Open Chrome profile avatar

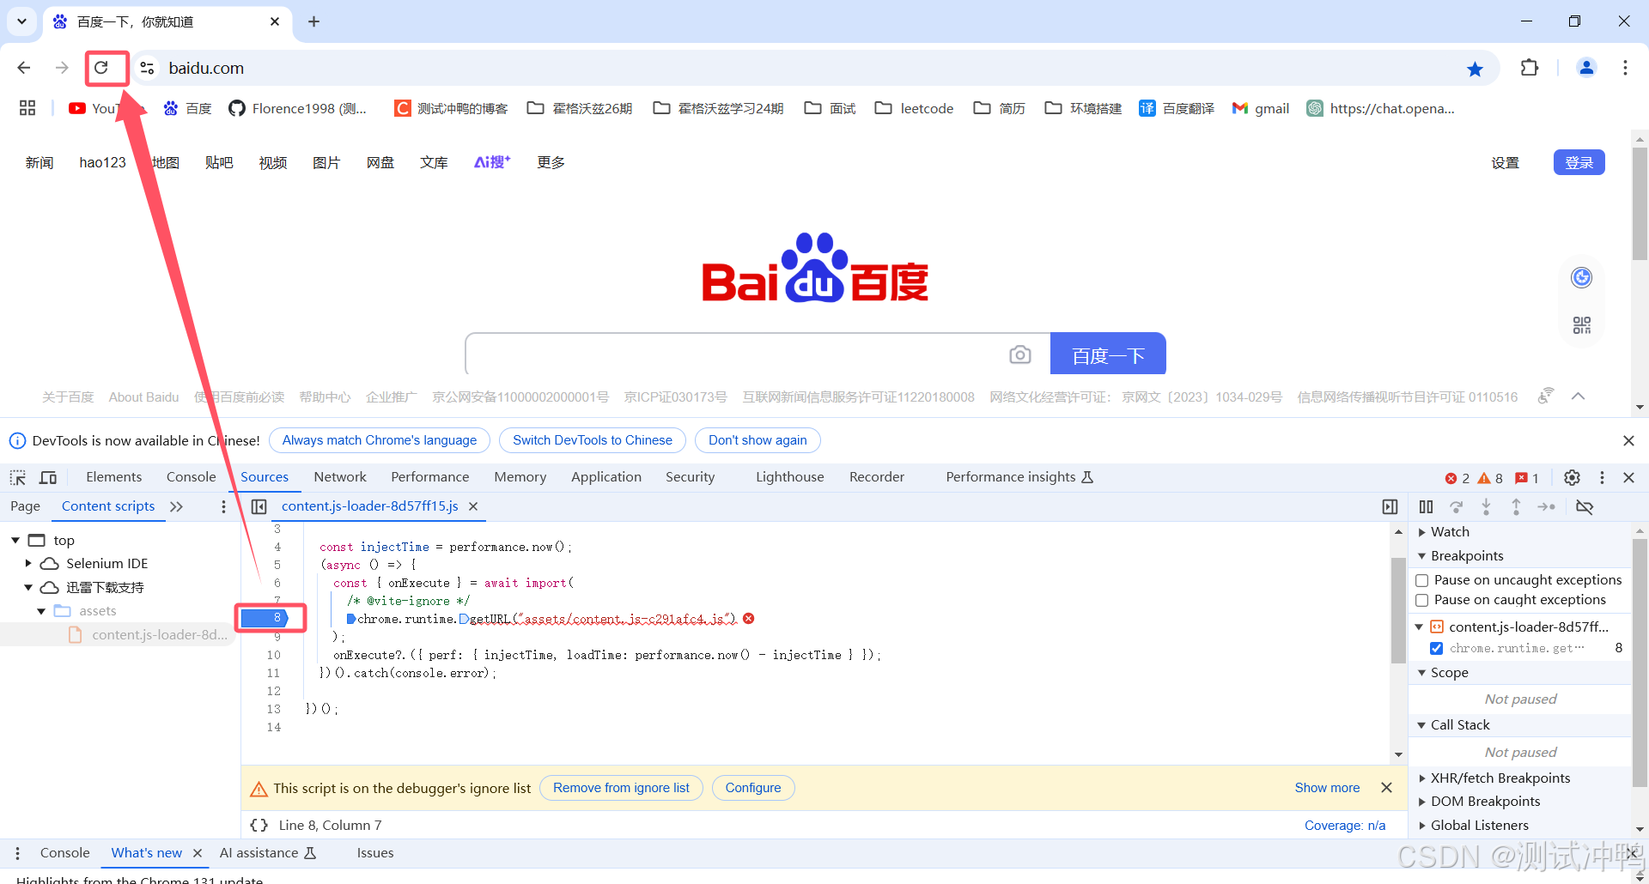pyautogui.click(x=1586, y=68)
